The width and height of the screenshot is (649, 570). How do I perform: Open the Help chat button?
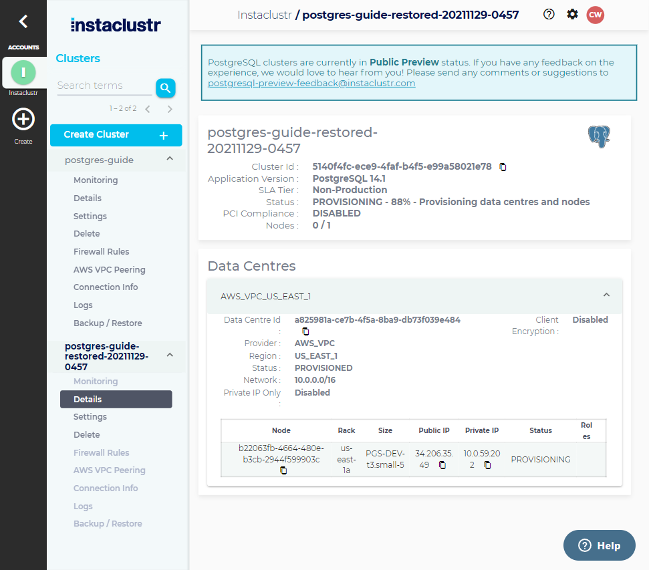599,545
